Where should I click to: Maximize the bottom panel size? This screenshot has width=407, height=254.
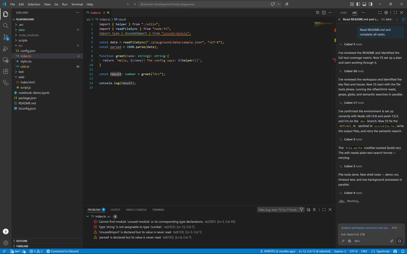click(324, 210)
